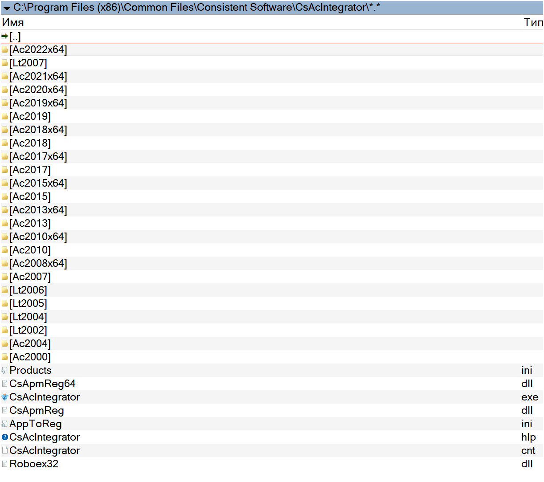This screenshot has height=482, width=544.
Task: Sort files by the Имя column header
Action: tap(13, 22)
